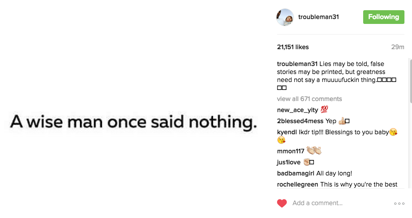Click the wise man quote image

tap(134, 121)
